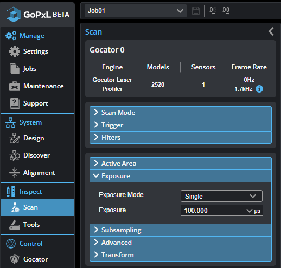The width and height of the screenshot is (281, 268).
Task: Click the System network icon
Action: pyautogui.click(x=10, y=122)
